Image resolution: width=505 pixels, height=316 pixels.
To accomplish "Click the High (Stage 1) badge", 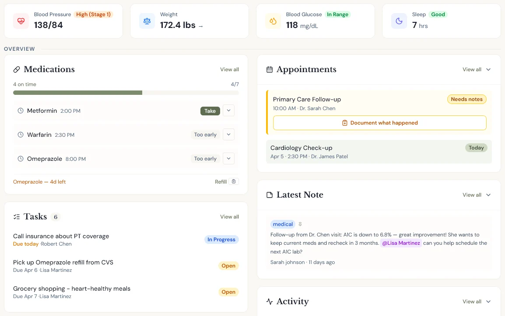I will coord(93,14).
